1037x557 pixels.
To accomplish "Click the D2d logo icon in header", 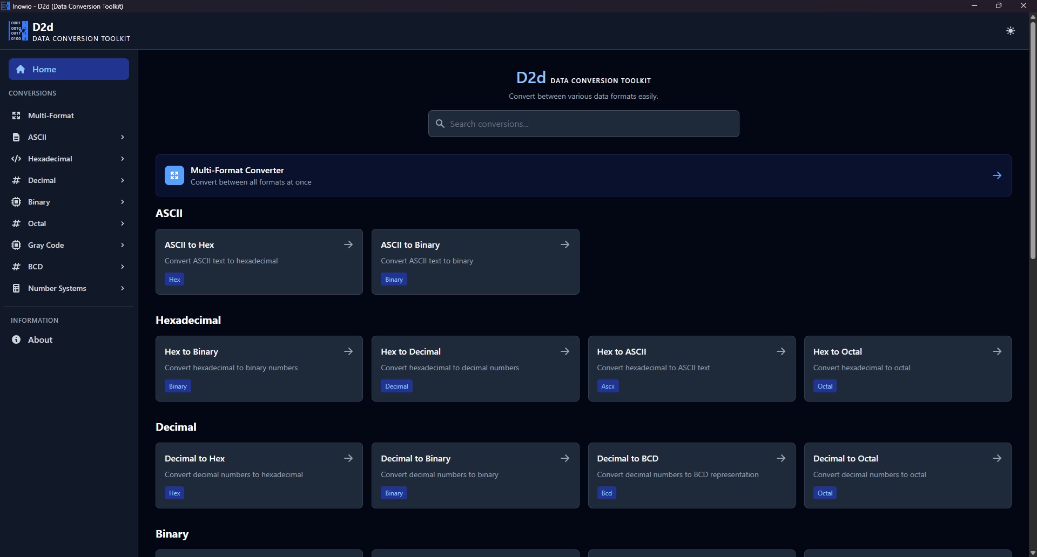I will tap(18, 31).
